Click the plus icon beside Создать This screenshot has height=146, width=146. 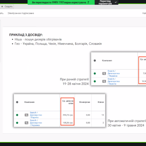(x=2, y=7)
